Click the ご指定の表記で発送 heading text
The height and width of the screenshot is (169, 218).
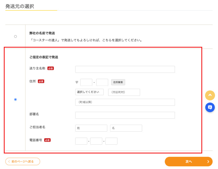(44, 57)
